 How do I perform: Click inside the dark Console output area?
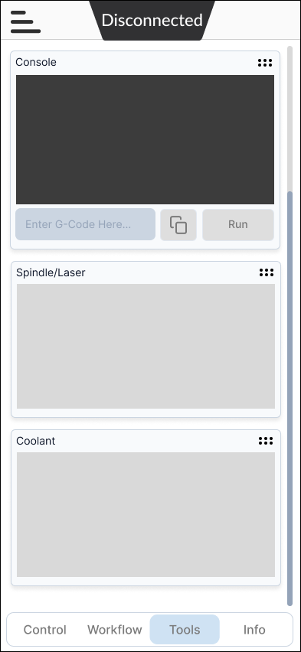(x=145, y=139)
